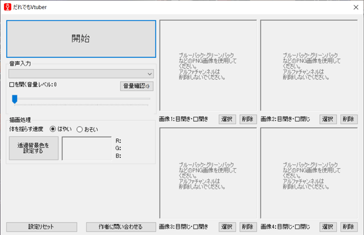Click 作者に問い合わせる button
The width and height of the screenshot is (364, 235).
tap(121, 227)
